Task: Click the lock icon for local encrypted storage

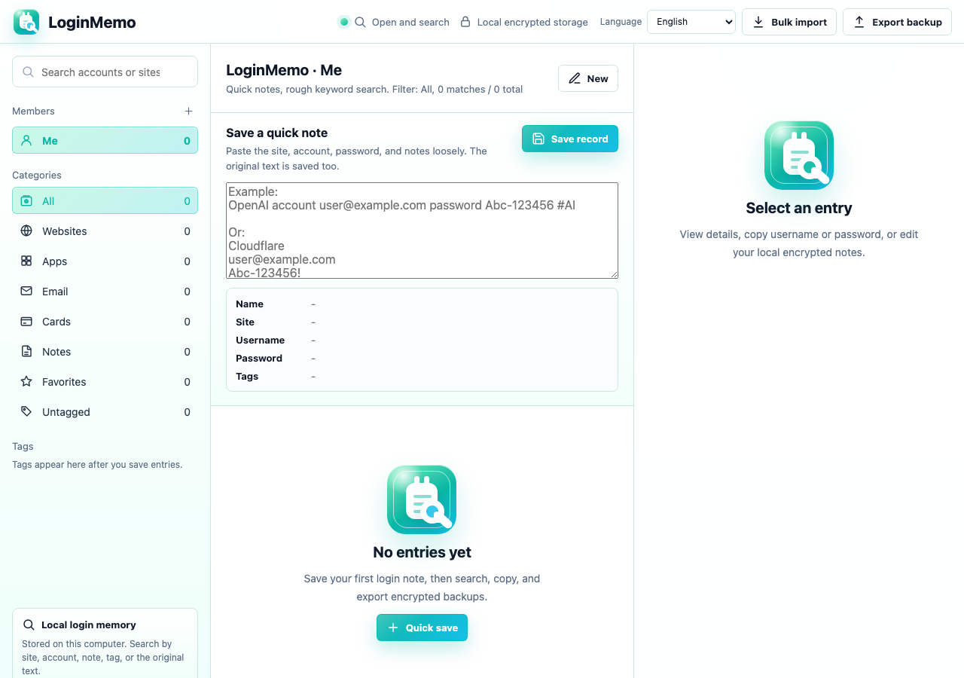Action: pyautogui.click(x=465, y=22)
